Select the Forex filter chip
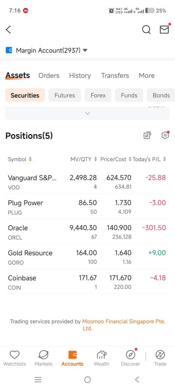The image size is (175, 389). pyautogui.click(x=98, y=95)
